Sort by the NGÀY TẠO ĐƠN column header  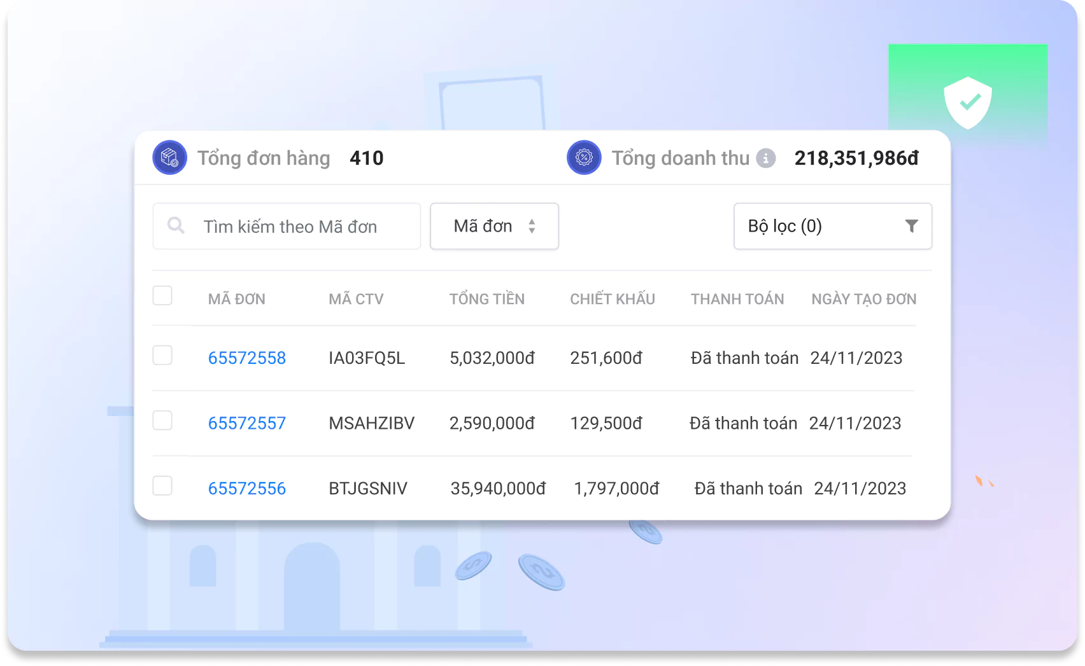pyautogui.click(x=864, y=299)
